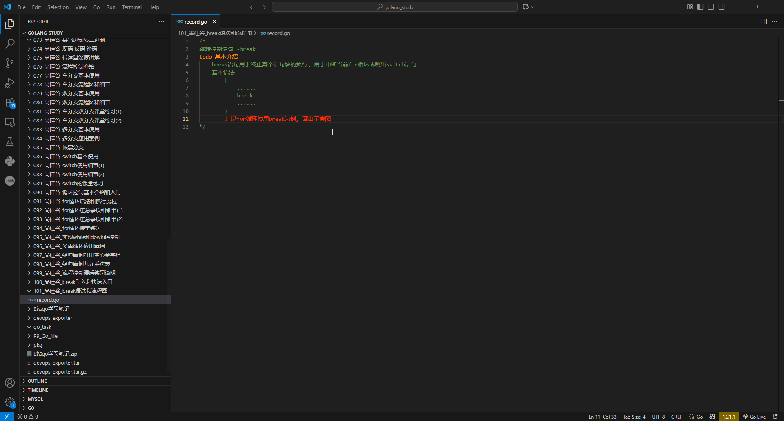Change the UTF-8 file encoding
784x421 pixels.
pos(658,417)
